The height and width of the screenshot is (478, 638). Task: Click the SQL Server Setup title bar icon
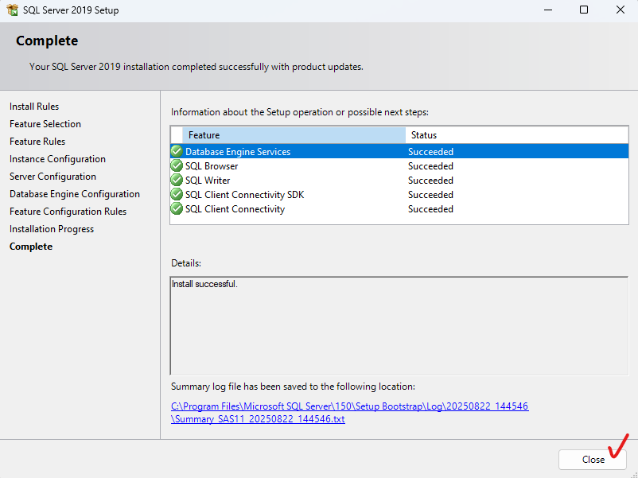pos(13,10)
